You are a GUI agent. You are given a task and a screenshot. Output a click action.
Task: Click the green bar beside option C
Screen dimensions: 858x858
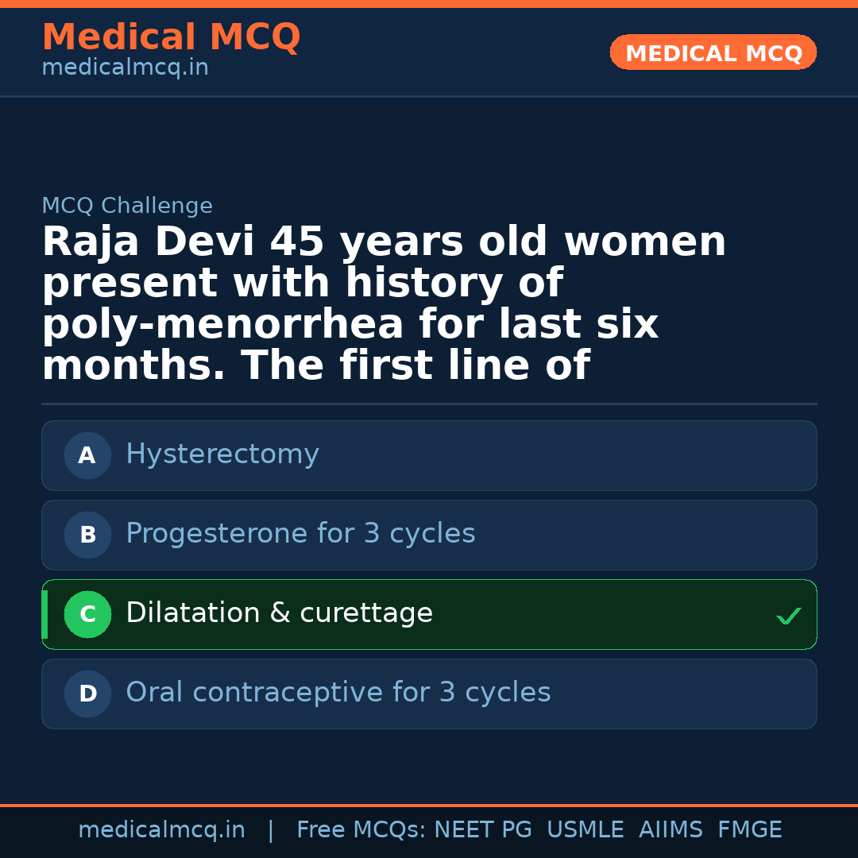(x=44, y=614)
